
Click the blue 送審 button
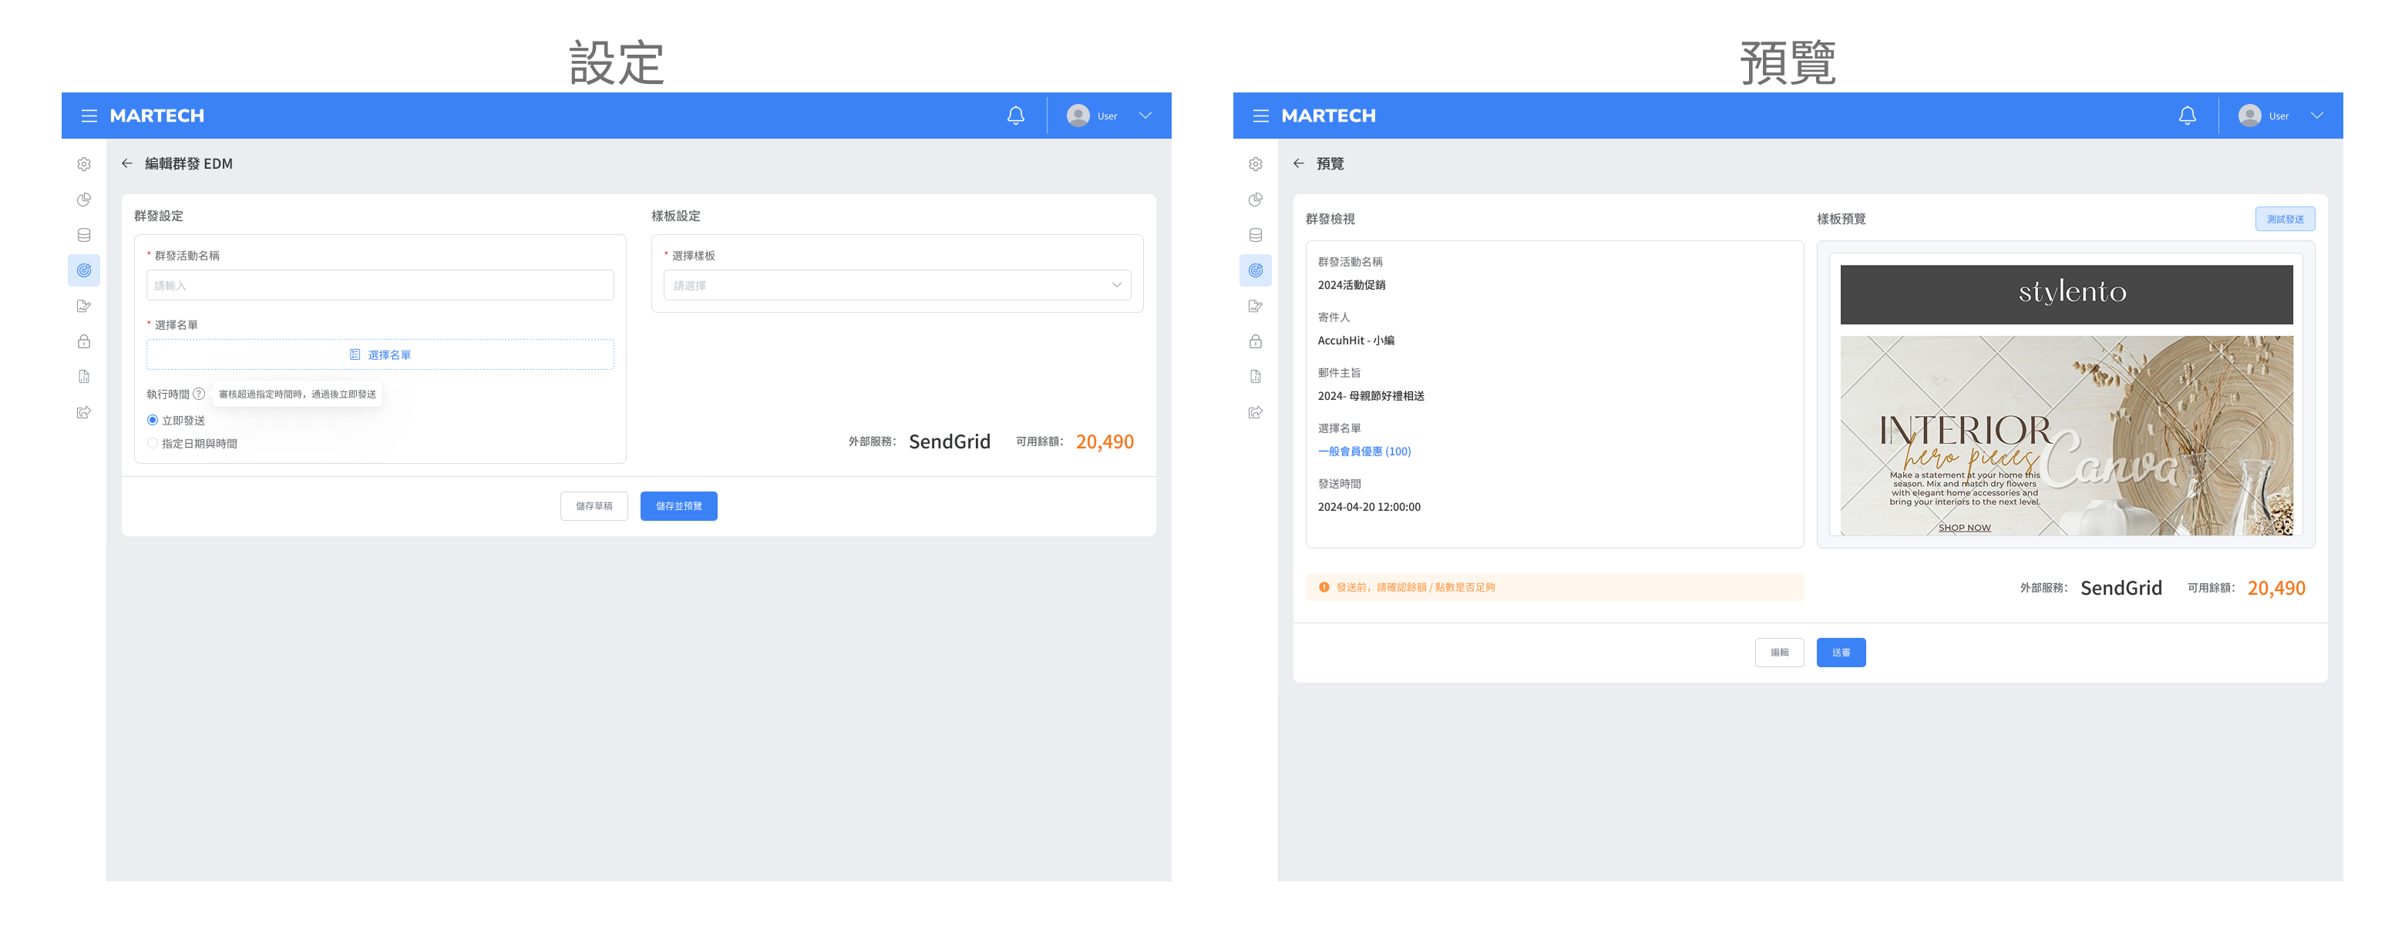point(1840,652)
